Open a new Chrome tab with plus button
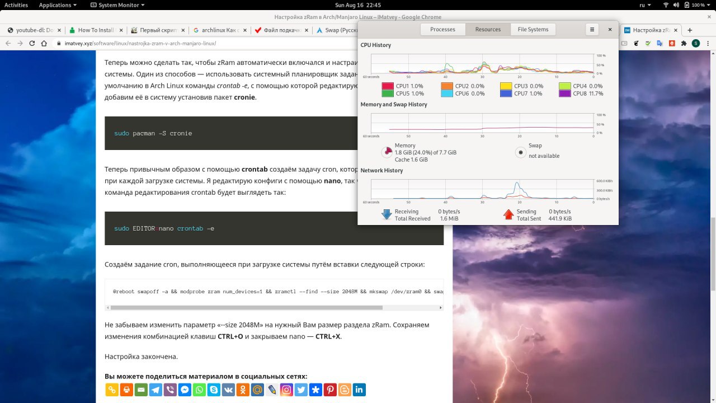Screen dimensions: 716x403 point(690,30)
